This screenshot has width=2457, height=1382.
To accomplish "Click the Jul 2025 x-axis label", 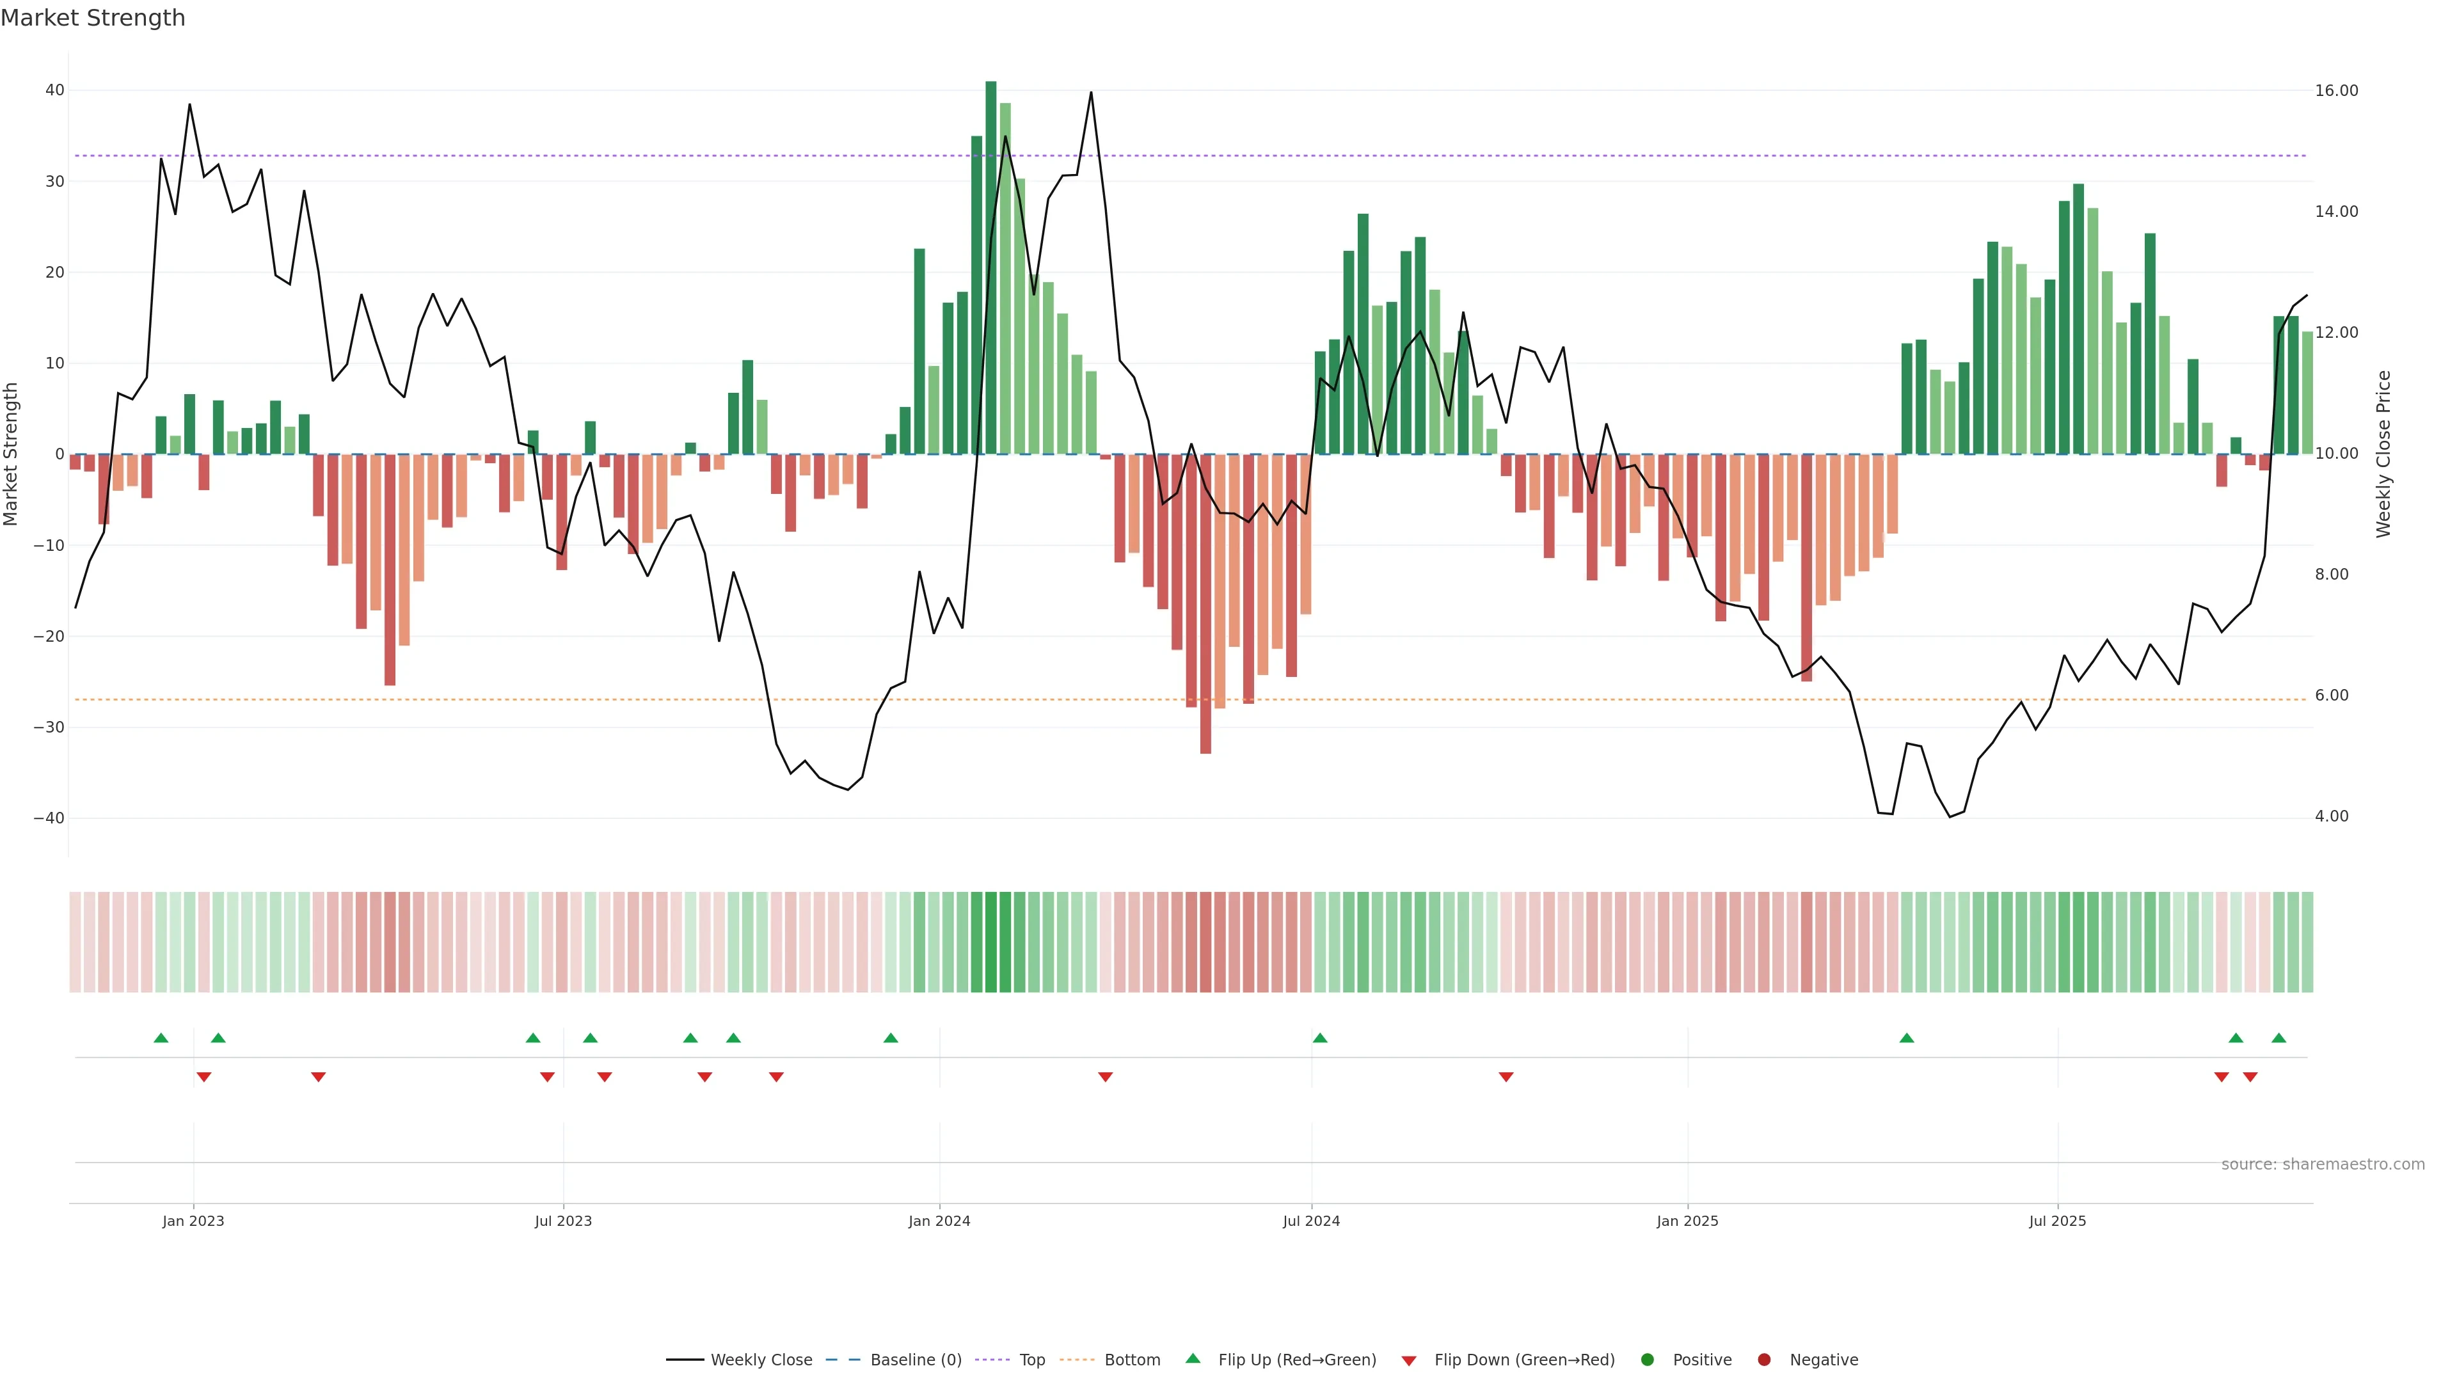I will point(2057,1221).
